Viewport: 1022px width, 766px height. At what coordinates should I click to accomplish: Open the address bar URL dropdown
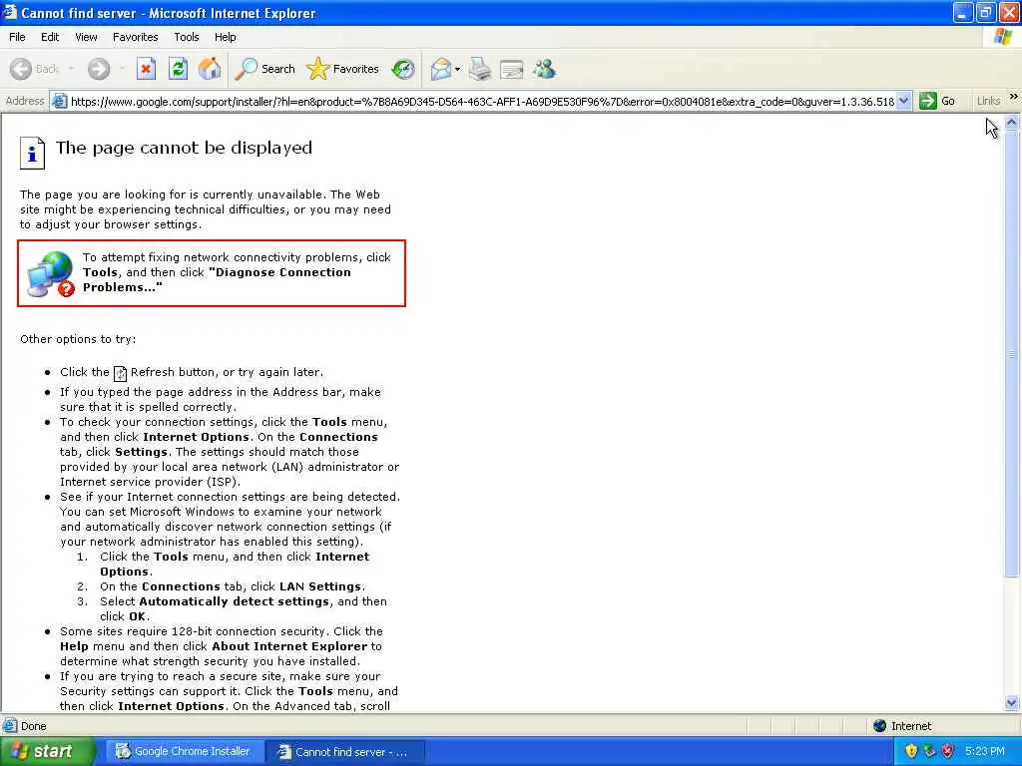(x=903, y=101)
